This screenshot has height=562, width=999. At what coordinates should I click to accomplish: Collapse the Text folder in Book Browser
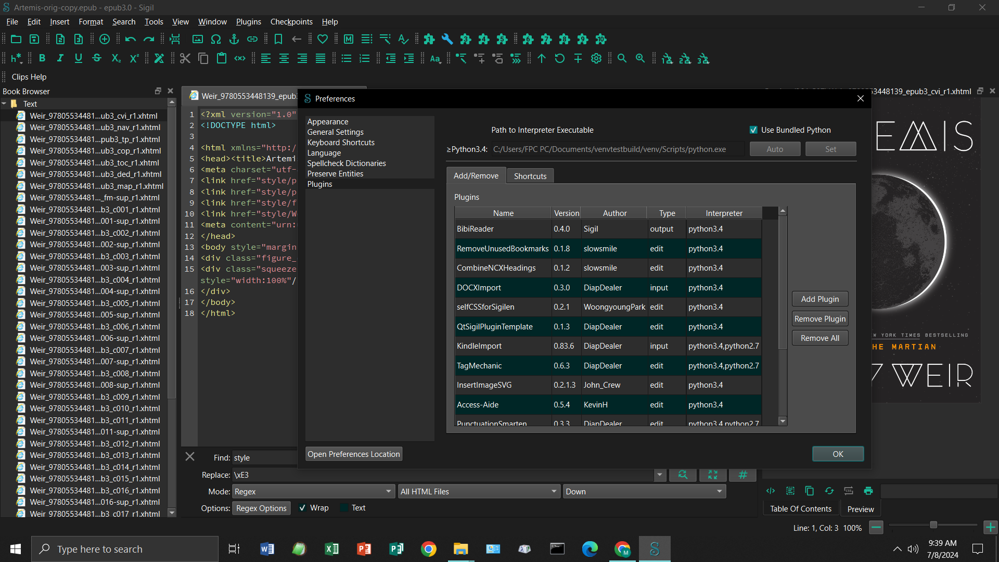pyautogui.click(x=4, y=104)
